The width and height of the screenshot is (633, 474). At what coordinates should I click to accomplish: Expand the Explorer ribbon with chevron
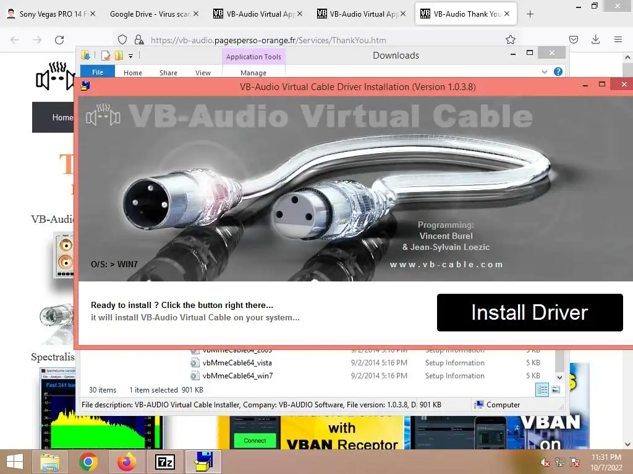(x=544, y=72)
